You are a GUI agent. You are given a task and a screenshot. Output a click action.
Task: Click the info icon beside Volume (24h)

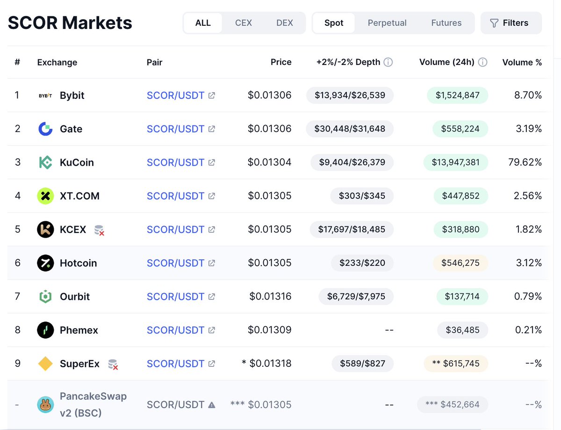pos(483,62)
